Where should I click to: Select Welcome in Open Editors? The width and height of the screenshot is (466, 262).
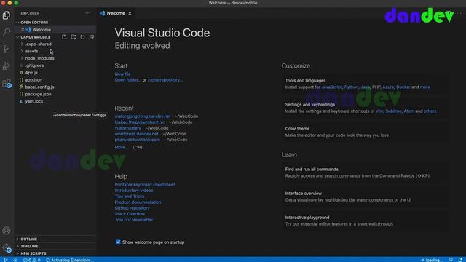(x=55, y=29)
